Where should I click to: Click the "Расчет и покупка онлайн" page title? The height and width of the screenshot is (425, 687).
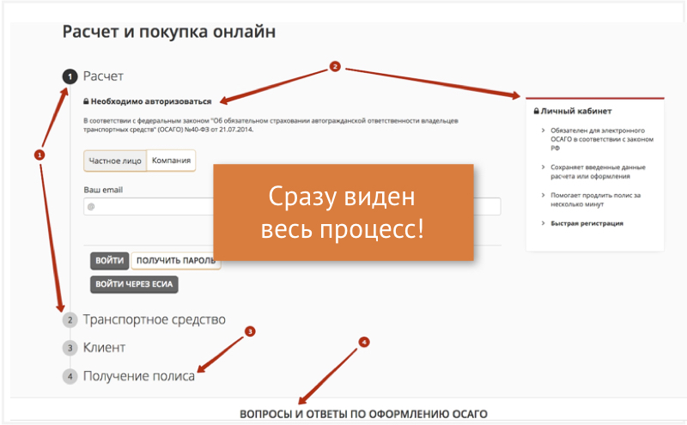click(x=168, y=32)
